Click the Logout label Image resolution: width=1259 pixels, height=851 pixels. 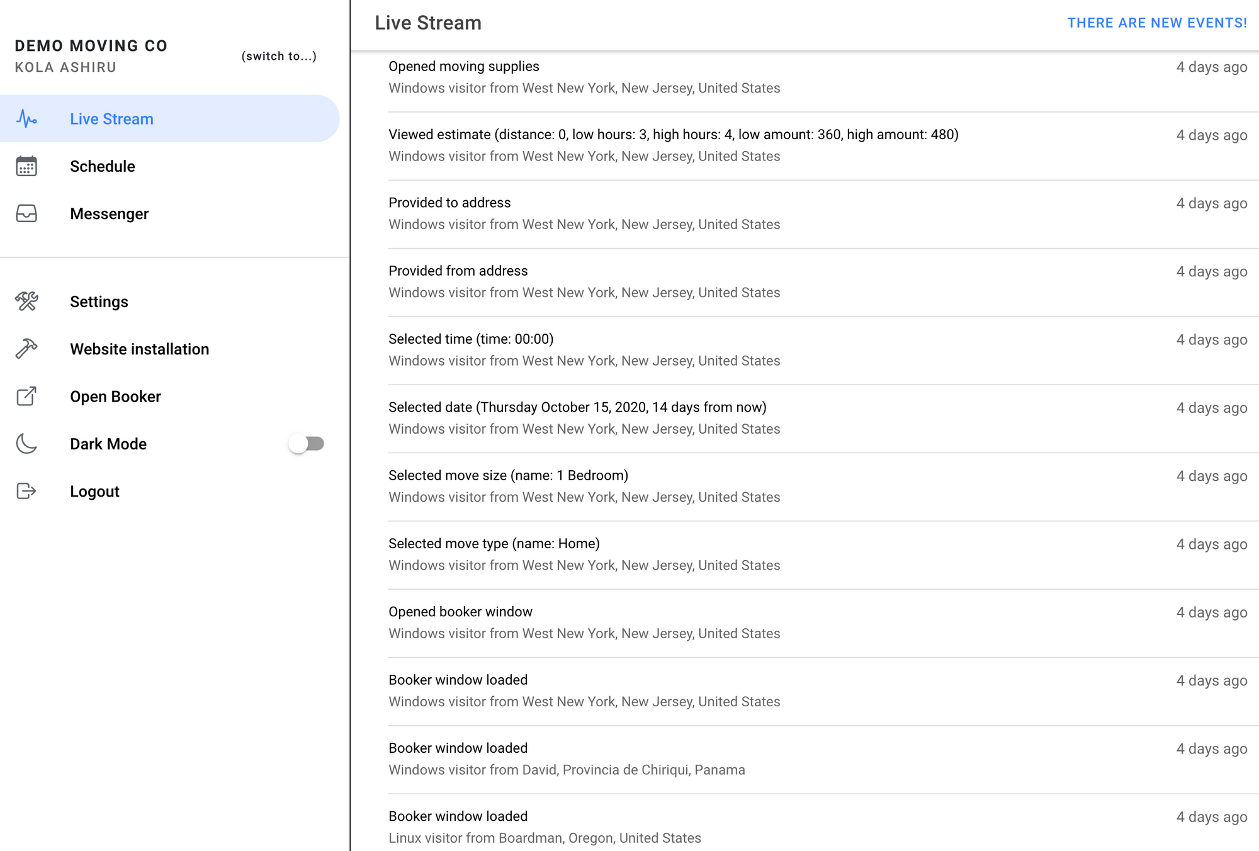[x=94, y=492]
